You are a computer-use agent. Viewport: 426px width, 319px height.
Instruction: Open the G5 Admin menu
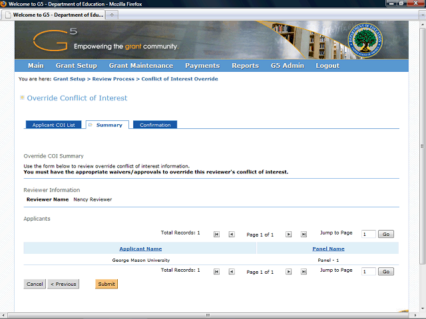[x=287, y=66]
